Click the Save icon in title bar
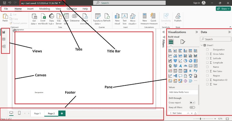The height and width of the screenshot is (121, 232). (5, 3)
